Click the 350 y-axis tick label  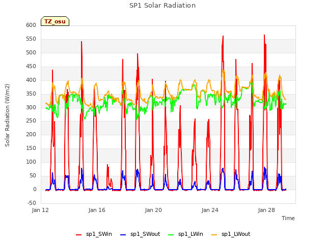click(x=31, y=94)
